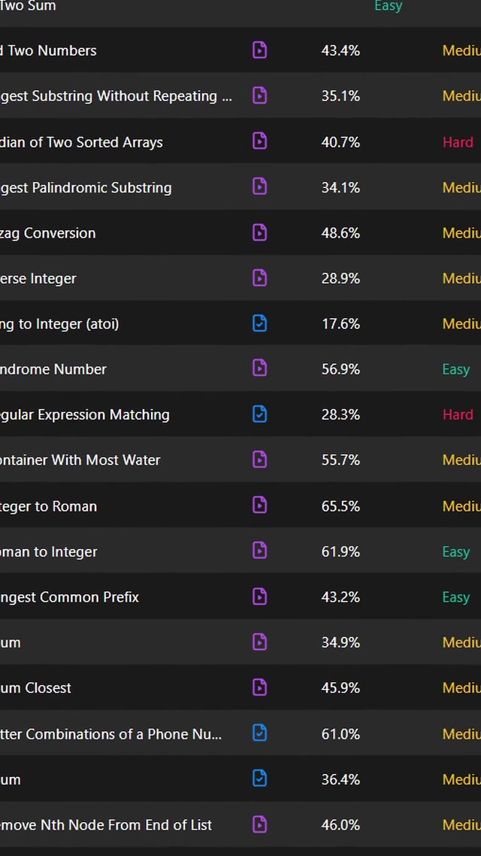Screen dimensions: 481x856
Task: Open article solution for Letter Combinations of a Phone Number
Action: (259, 733)
